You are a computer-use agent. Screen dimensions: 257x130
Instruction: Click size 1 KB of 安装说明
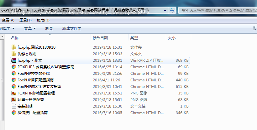pos(184,106)
